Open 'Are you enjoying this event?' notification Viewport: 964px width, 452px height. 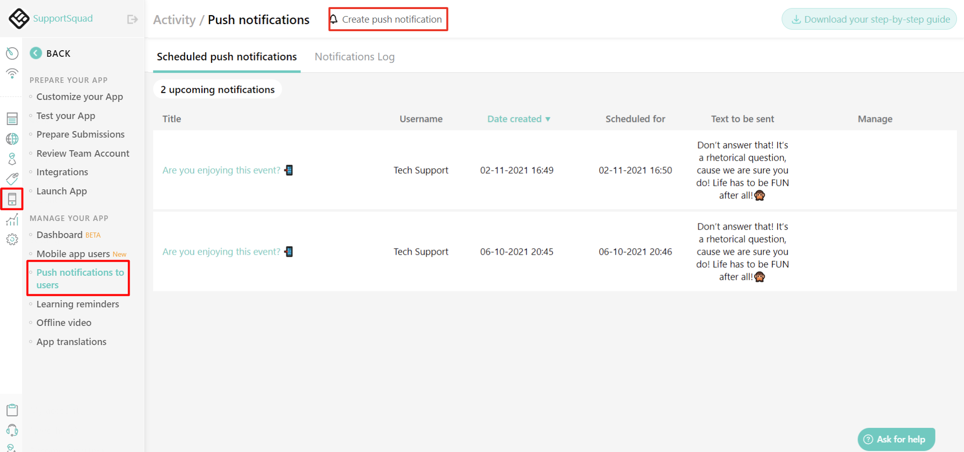pyautogui.click(x=221, y=170)
